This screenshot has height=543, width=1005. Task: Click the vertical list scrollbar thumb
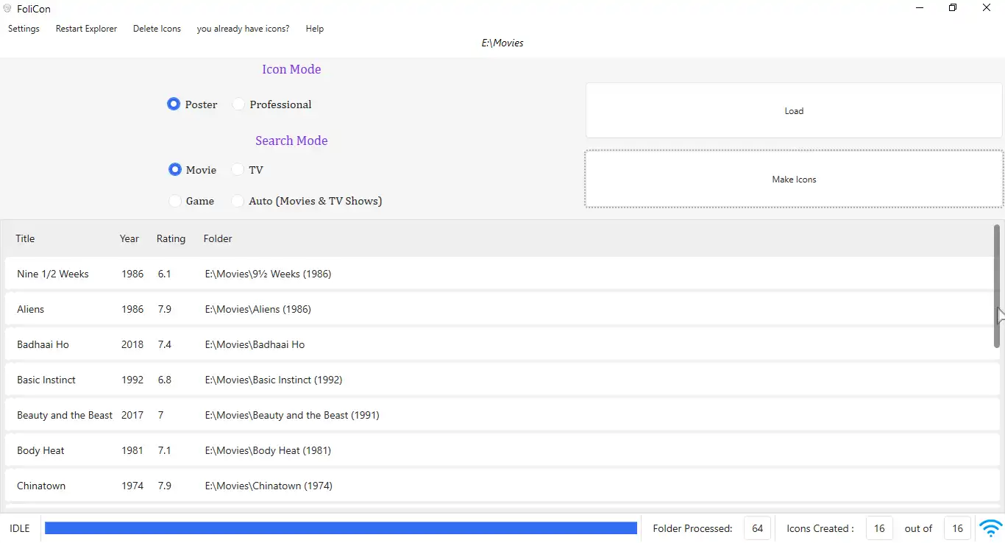pyautogui.click(x=997, y=285)
